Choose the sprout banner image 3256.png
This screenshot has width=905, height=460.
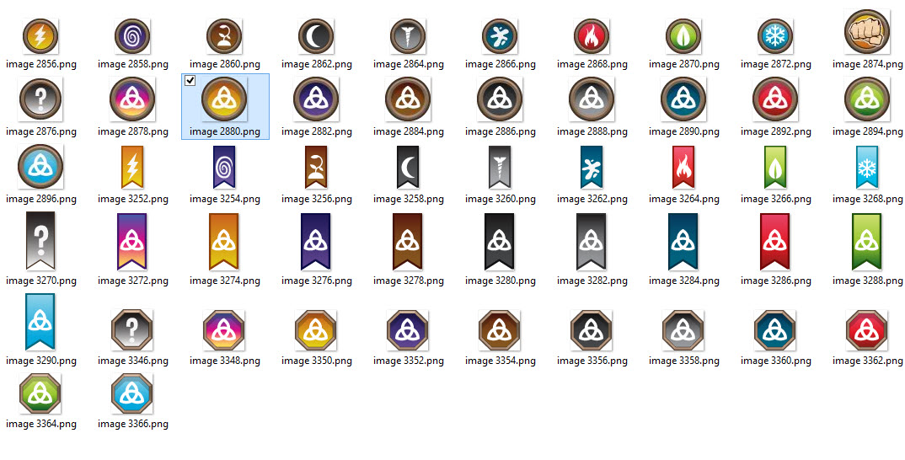[x=316, y=167]
